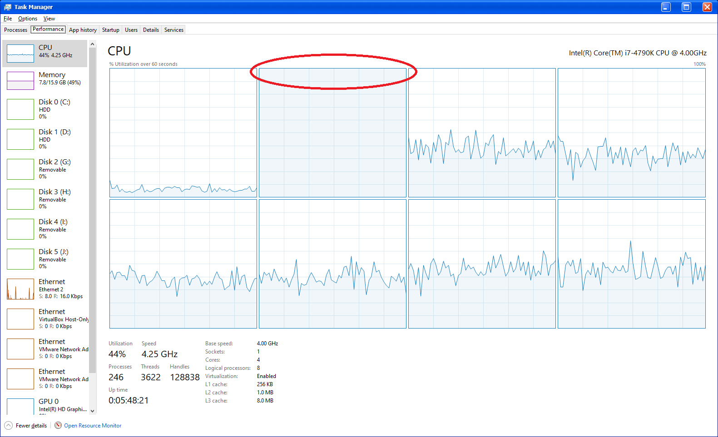
Task: Click the 4.00 GHz base speed value
Action: (267, 344)
